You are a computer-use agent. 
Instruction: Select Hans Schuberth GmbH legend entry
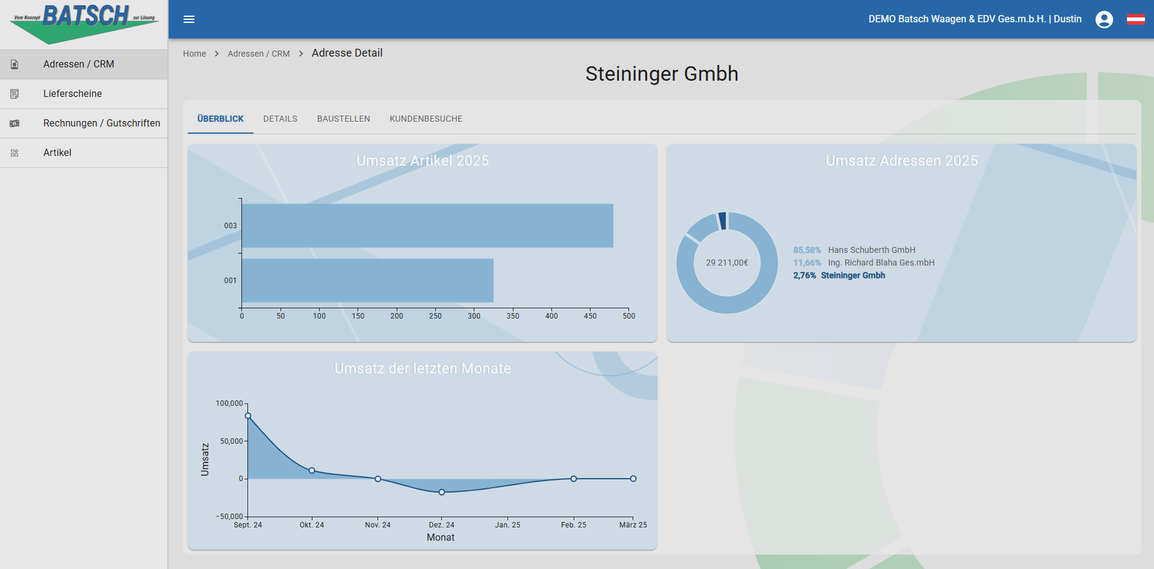pos(872,250)
